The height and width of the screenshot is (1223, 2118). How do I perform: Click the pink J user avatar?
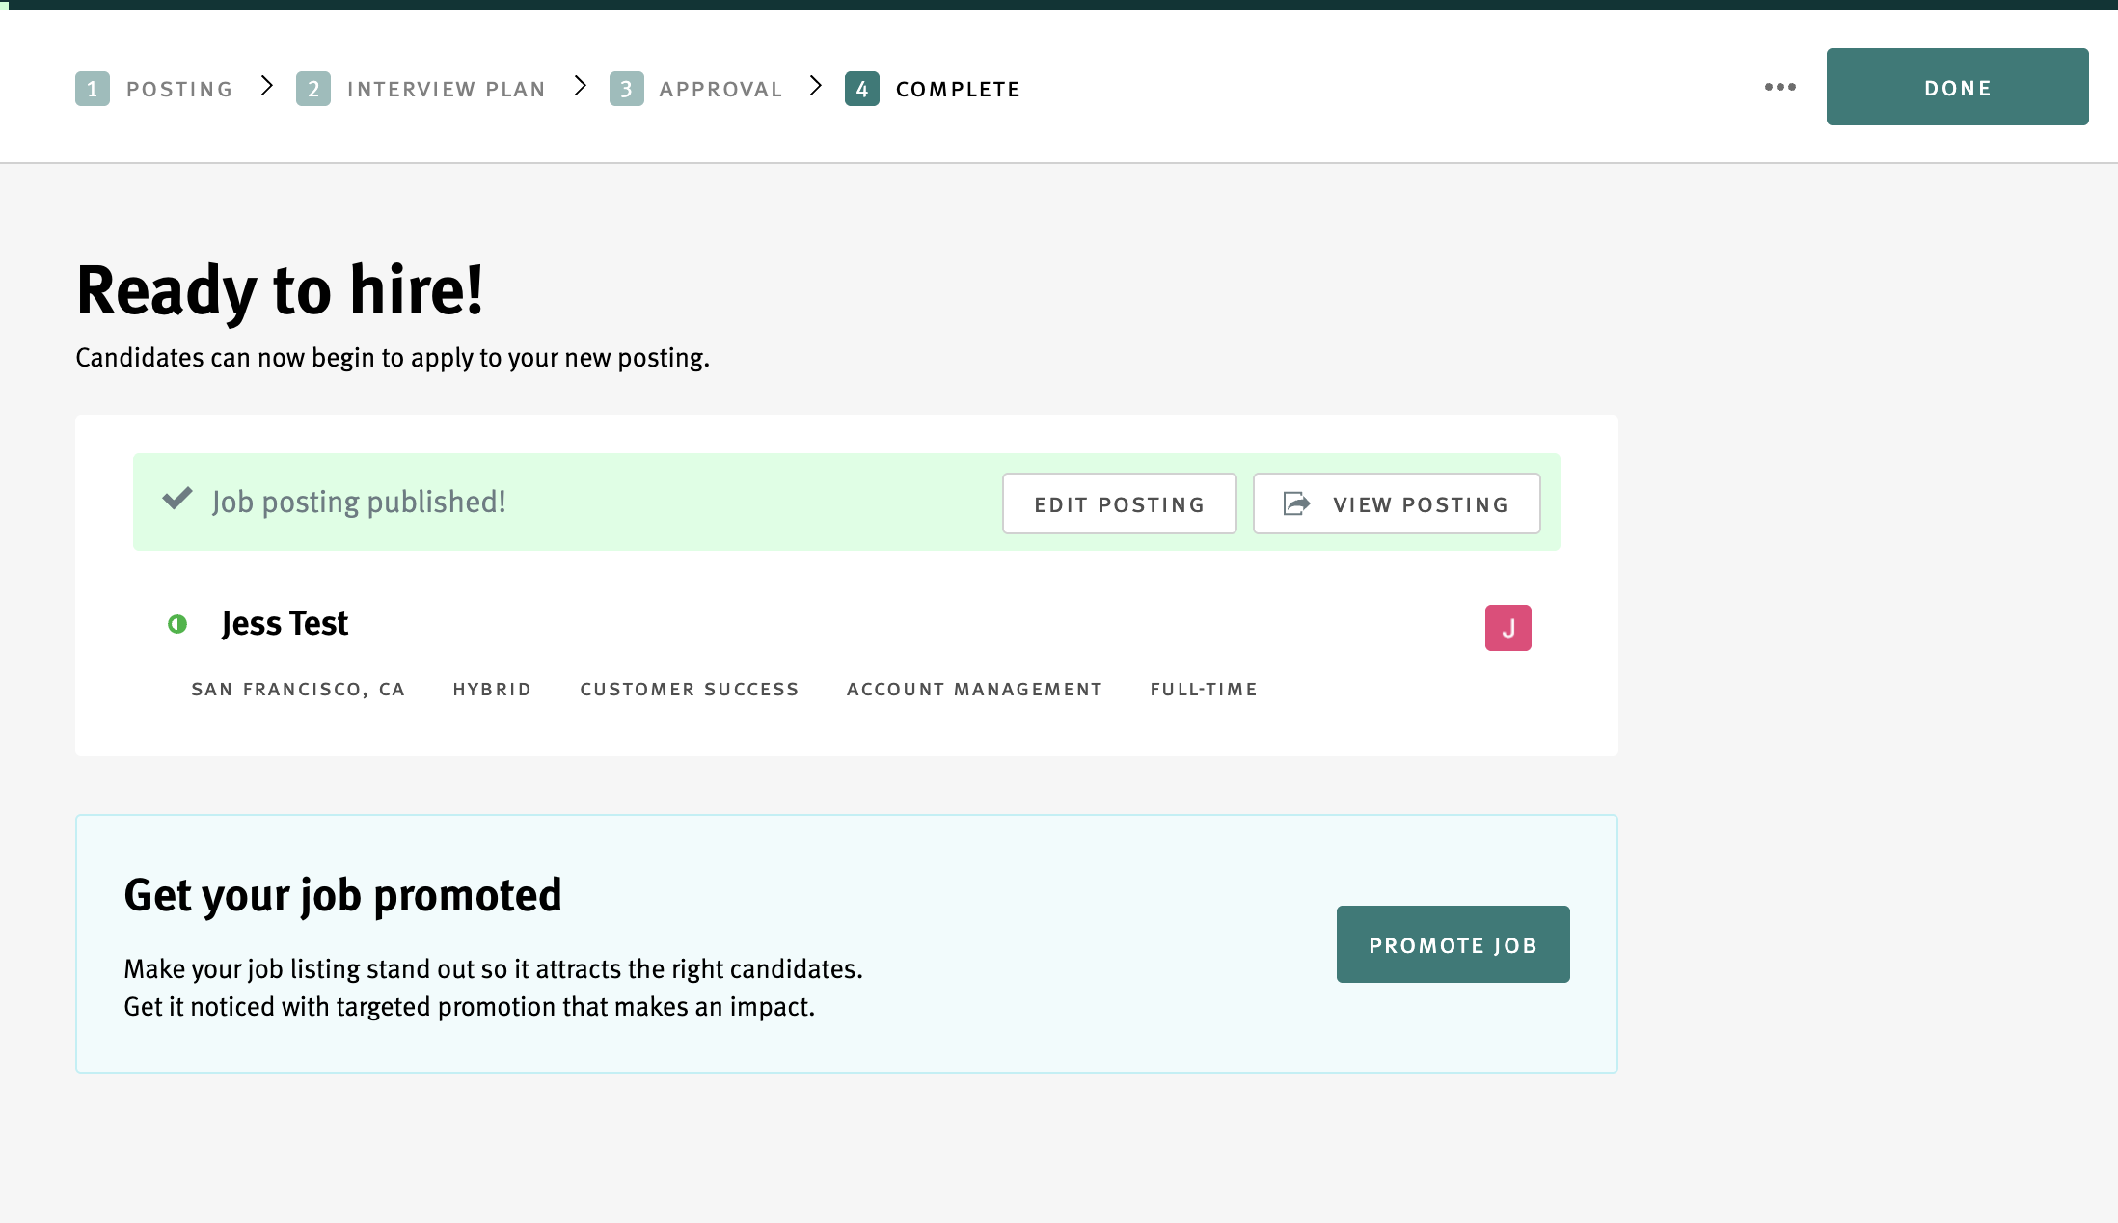1508,628
